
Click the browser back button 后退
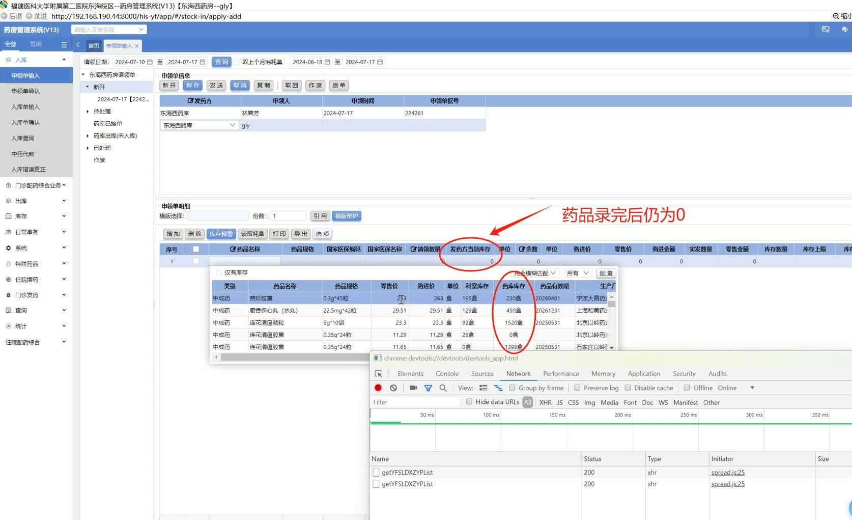pyautogui.click(x=12, y=16)
